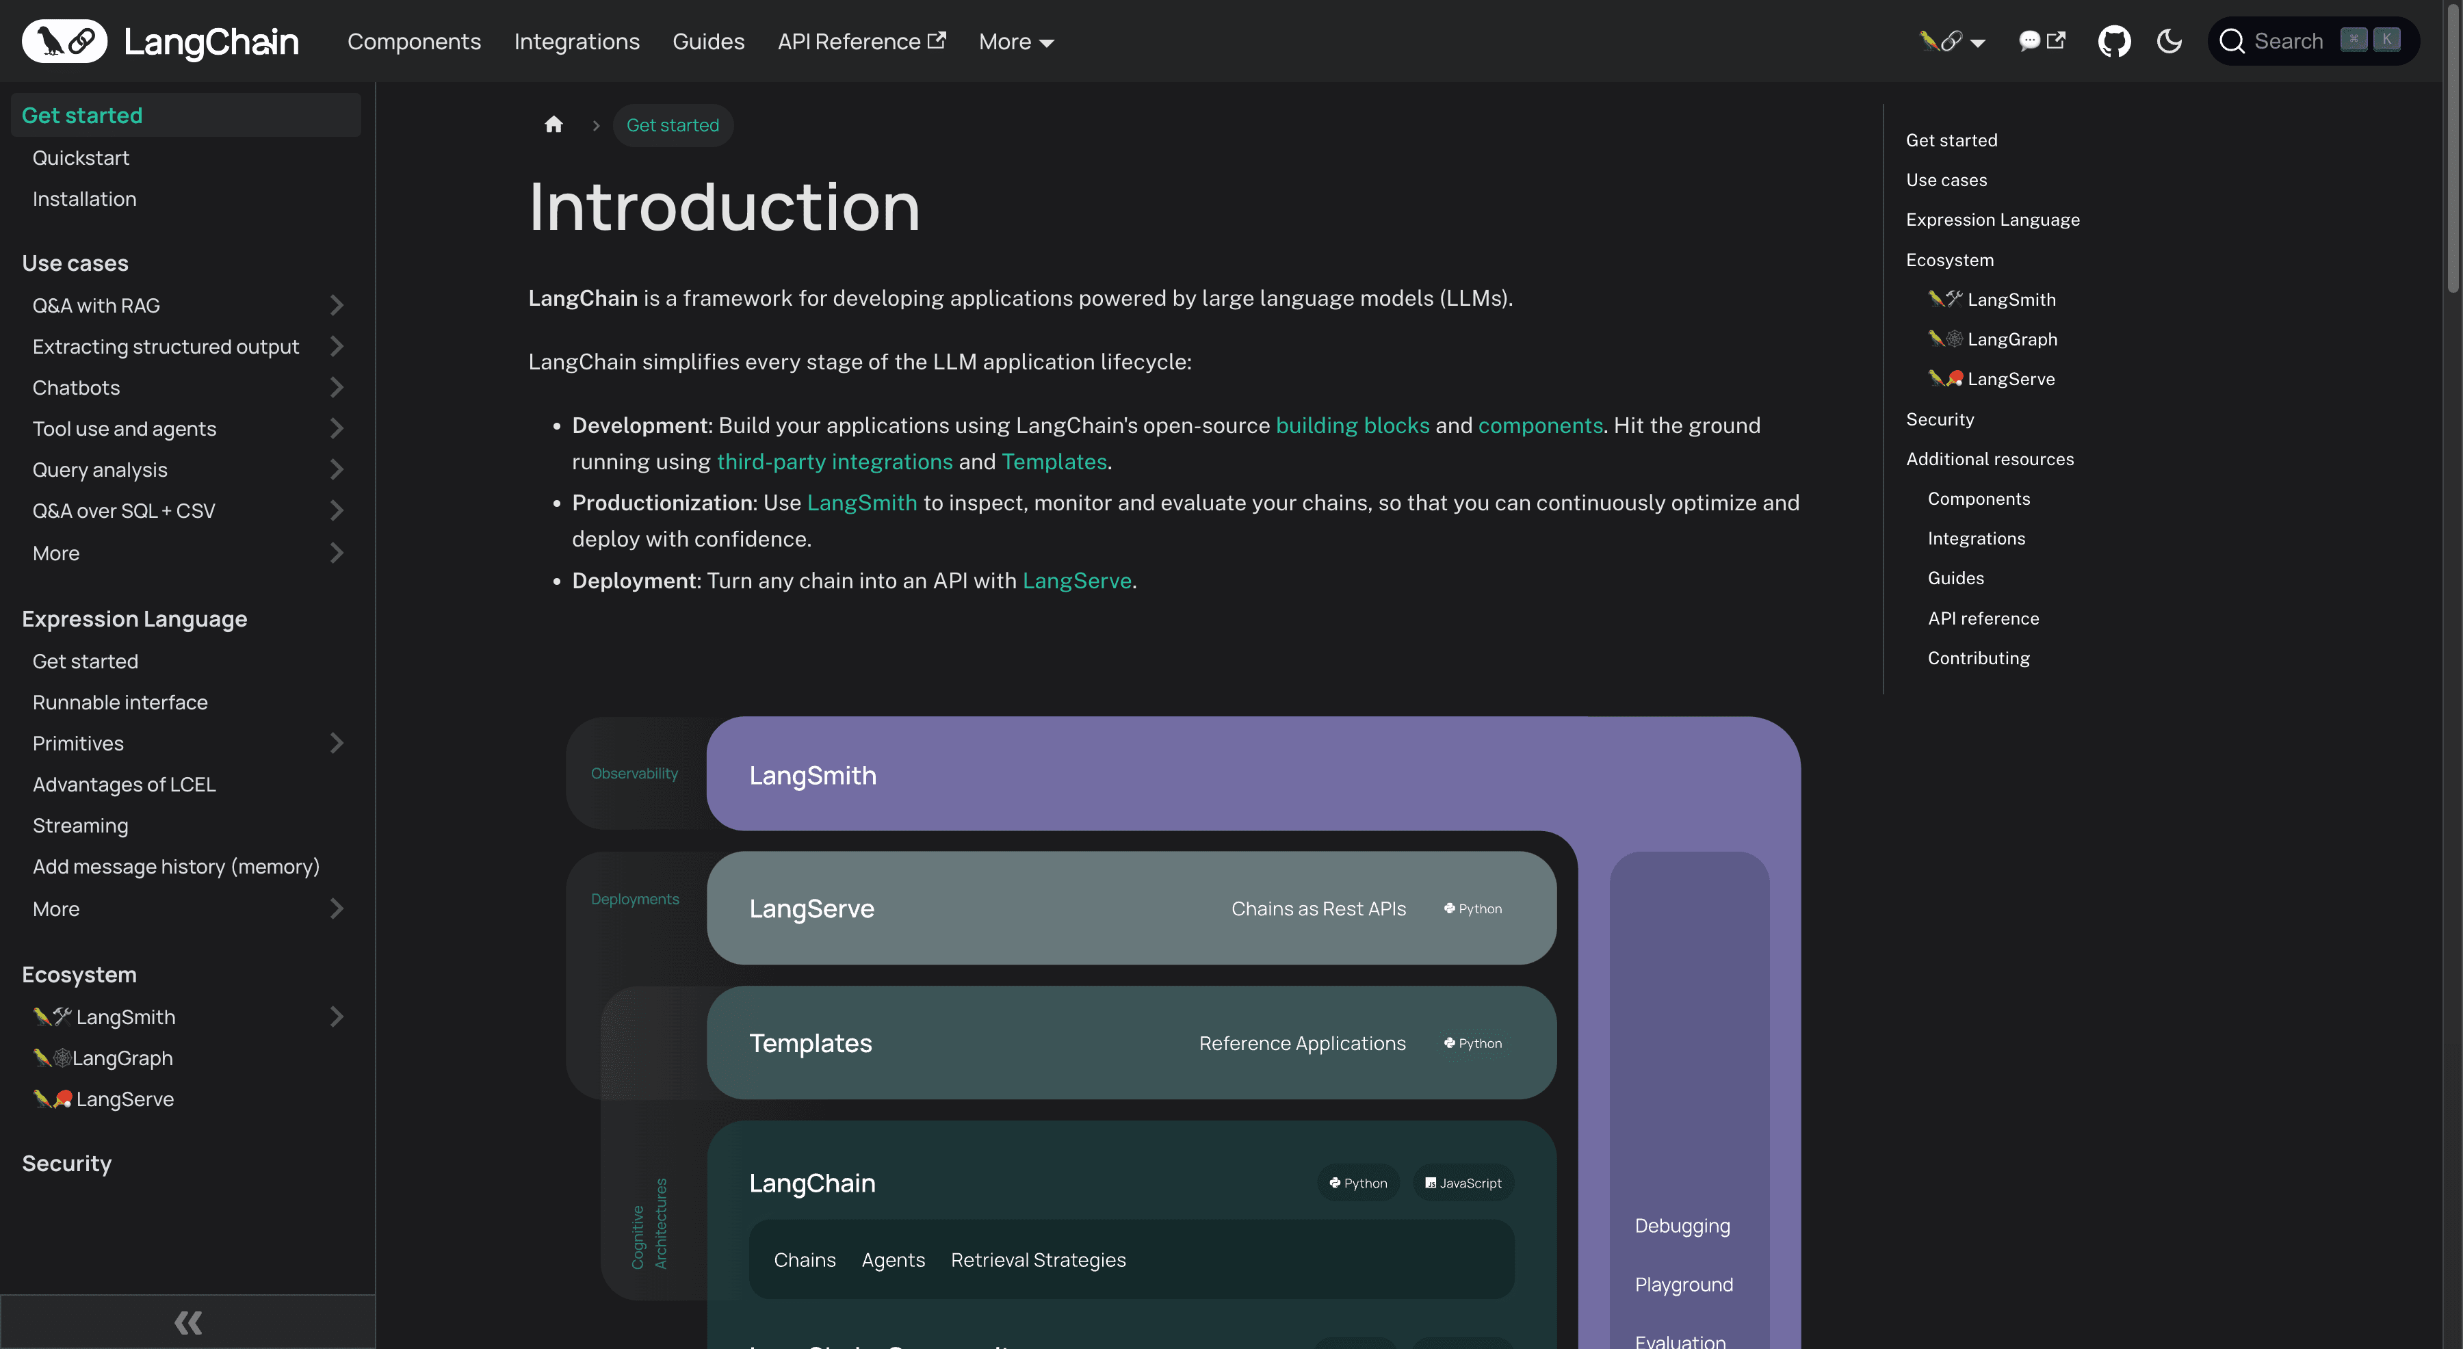Click the home breadcrumb icon
This screenshot has width=2463, height=1349.
[553, 125]
